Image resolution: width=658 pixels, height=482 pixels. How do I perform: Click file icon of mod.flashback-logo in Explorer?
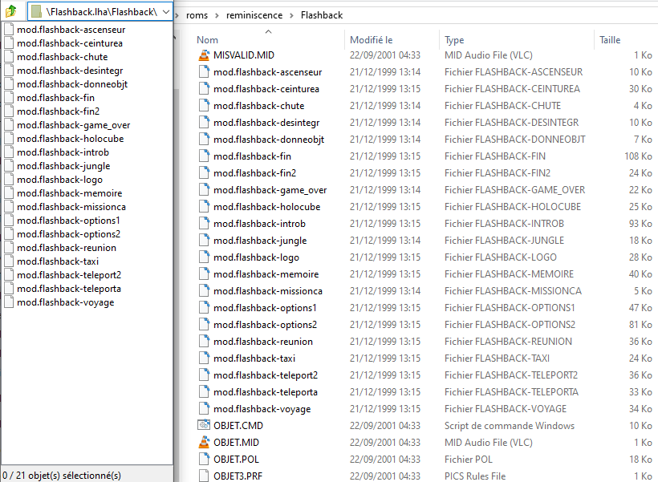pyautogui.click(x=204, y=257)
